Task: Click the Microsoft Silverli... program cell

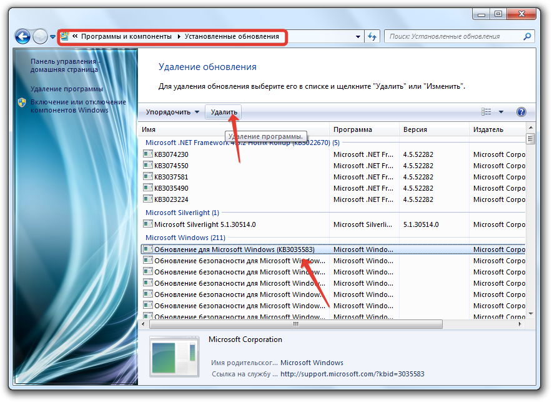Action: tap(363, 225)
